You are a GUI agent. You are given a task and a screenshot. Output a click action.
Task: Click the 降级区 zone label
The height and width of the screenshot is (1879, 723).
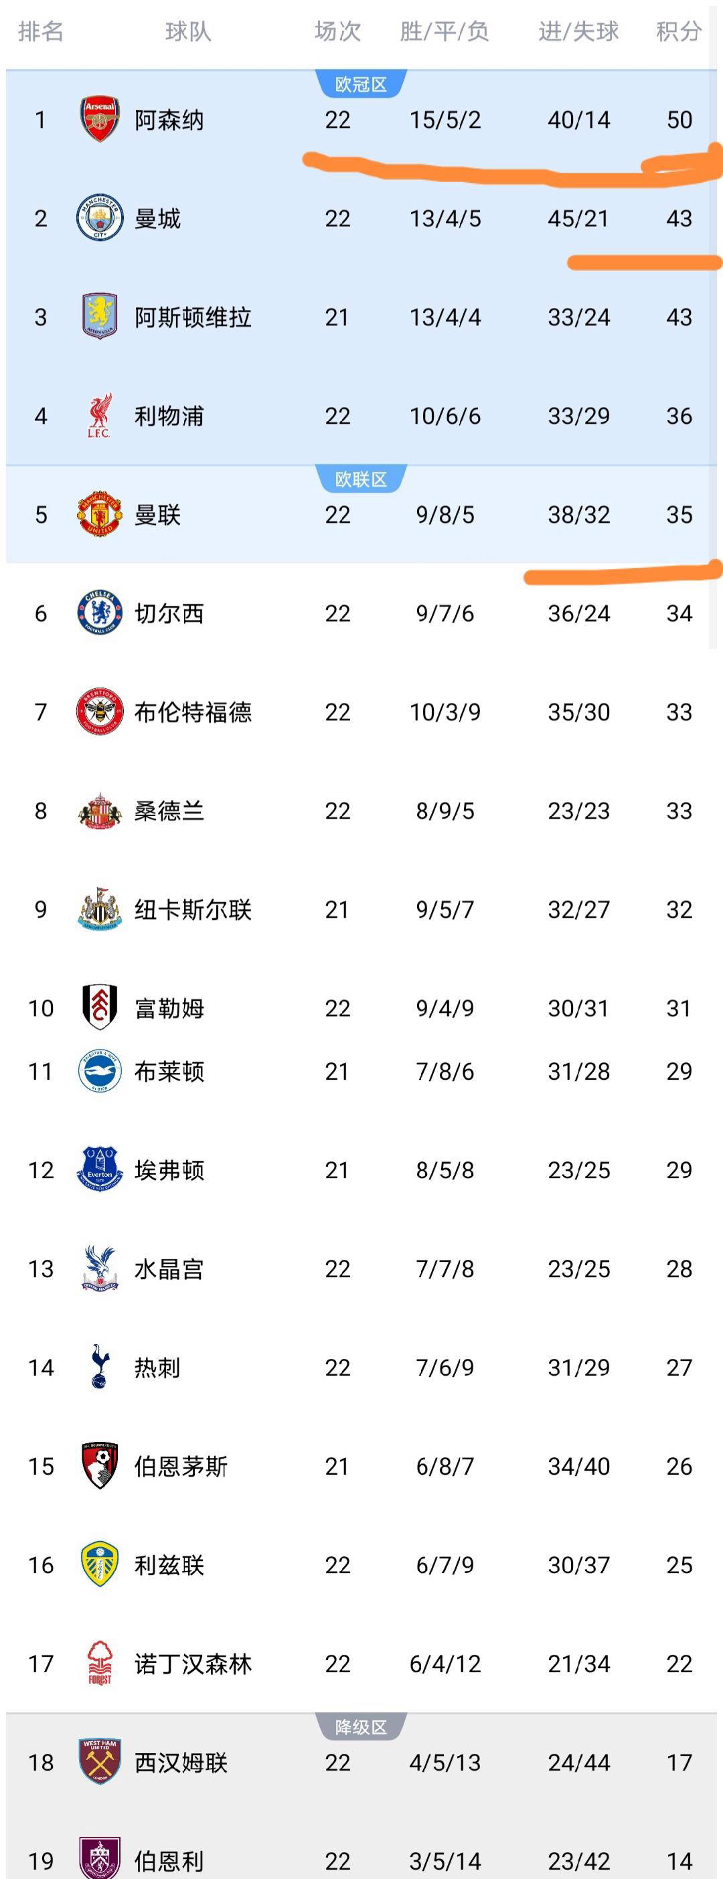coord(360,1727)
